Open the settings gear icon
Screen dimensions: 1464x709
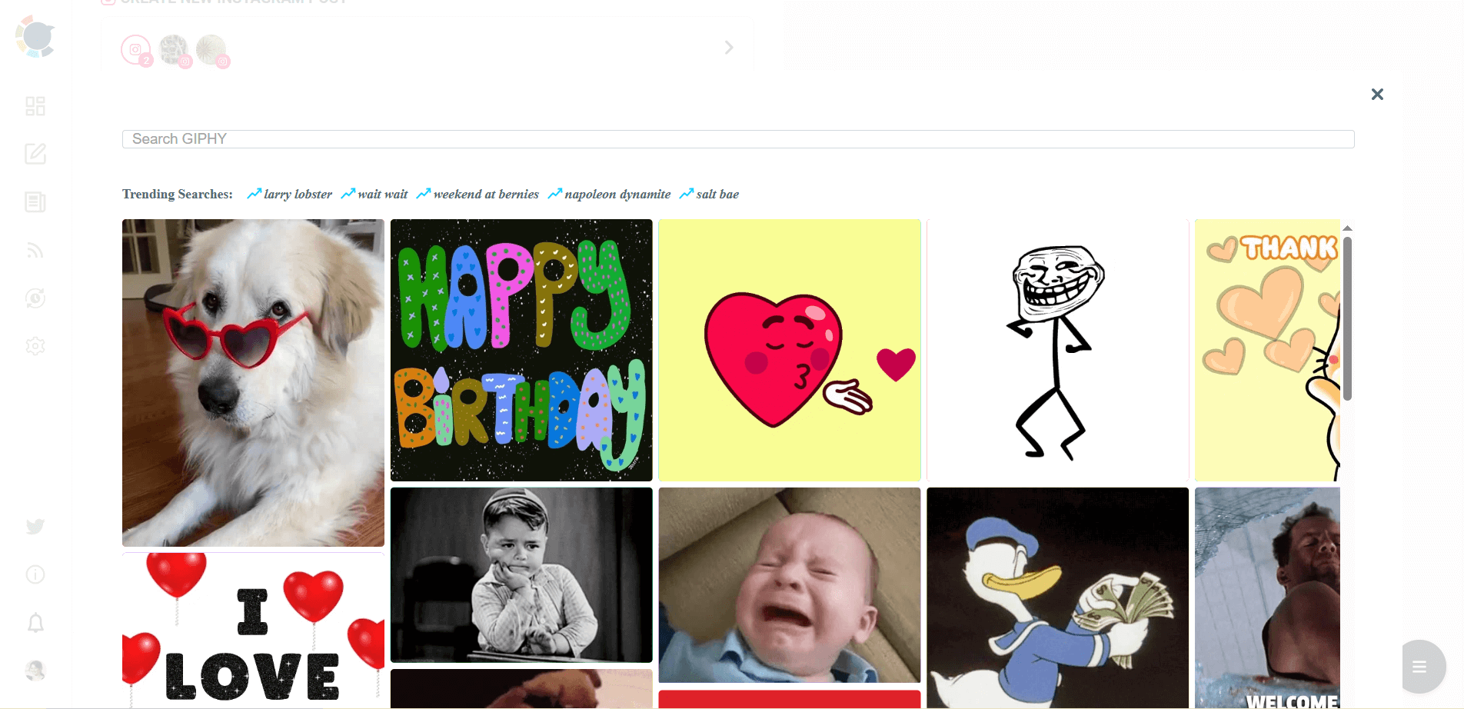click(35, 346)
